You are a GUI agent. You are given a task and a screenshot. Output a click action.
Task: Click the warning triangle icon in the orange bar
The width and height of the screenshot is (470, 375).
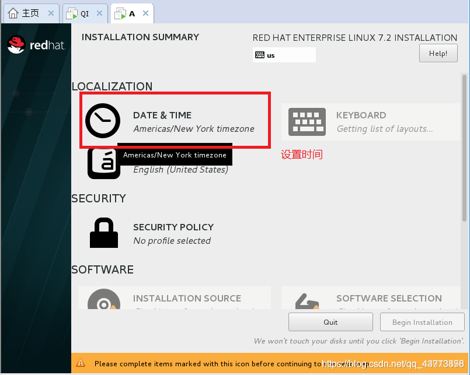[81, 363]
